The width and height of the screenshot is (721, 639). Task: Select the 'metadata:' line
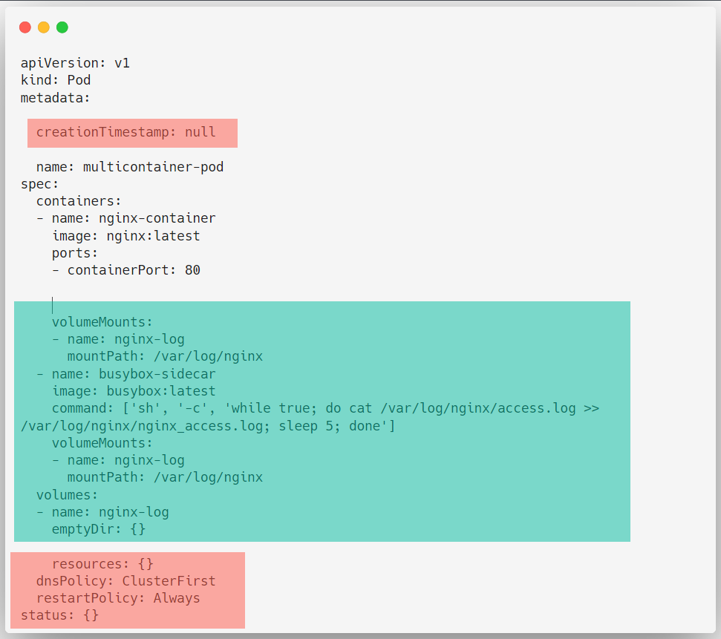click(55, 97)
